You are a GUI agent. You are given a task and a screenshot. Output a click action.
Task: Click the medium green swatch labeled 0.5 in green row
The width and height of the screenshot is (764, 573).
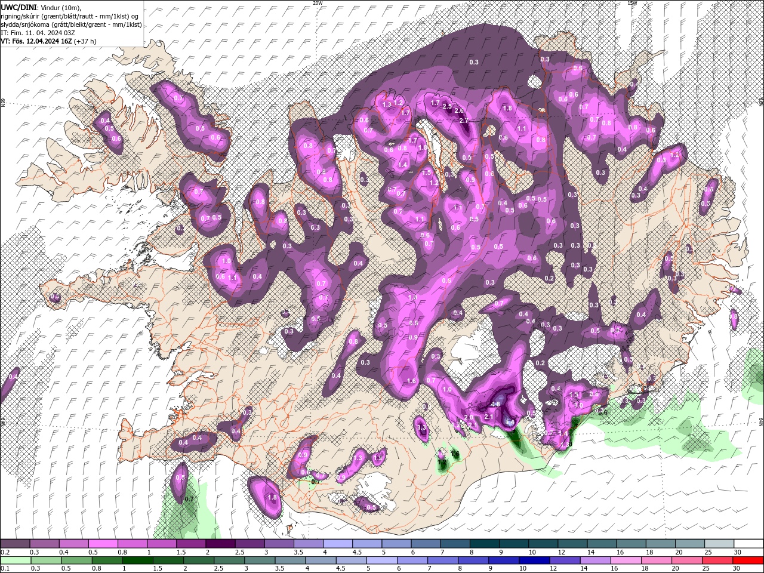[76, 560]
